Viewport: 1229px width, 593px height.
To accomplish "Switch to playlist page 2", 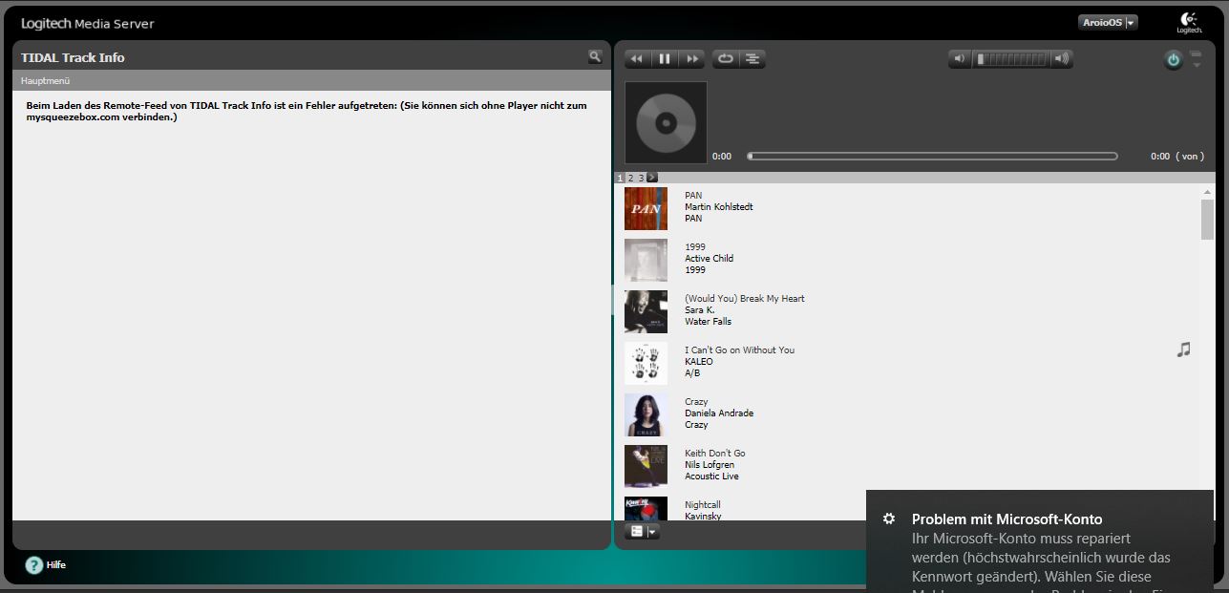I will point(630,178).
